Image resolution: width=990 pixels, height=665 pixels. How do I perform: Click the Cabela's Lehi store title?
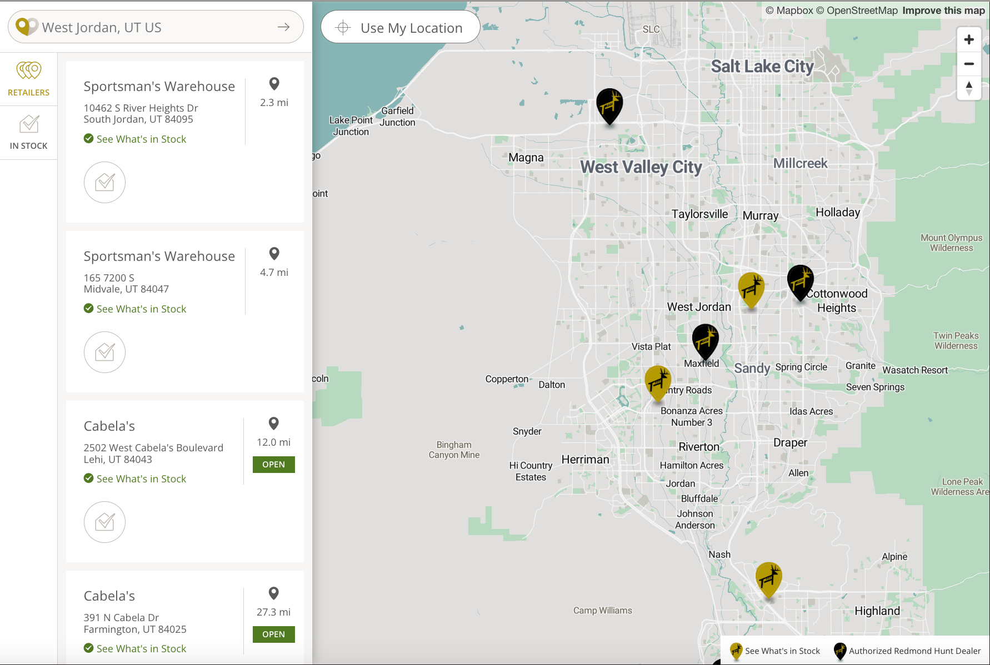(109, 426)
